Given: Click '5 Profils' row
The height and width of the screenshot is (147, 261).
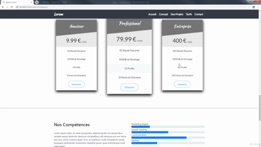Looking at the screenshot, I should (x=76, y=67).
